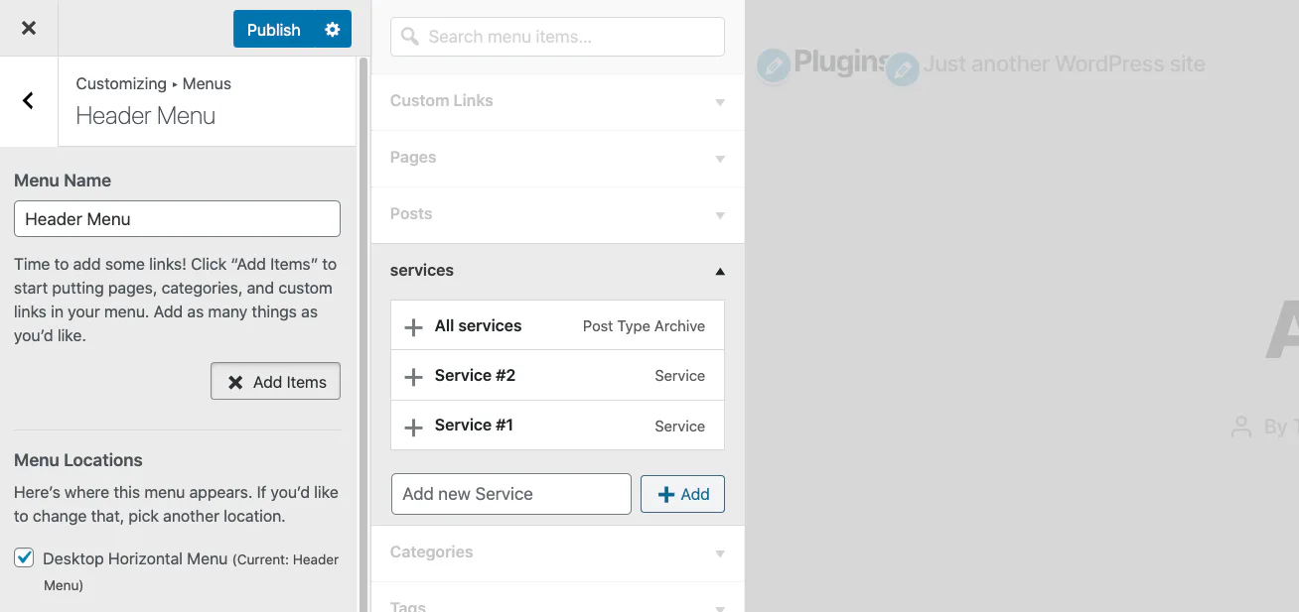Go back using the left chevron arrow
Viewport: 1299px width, 612px height.
click(29, 100)
